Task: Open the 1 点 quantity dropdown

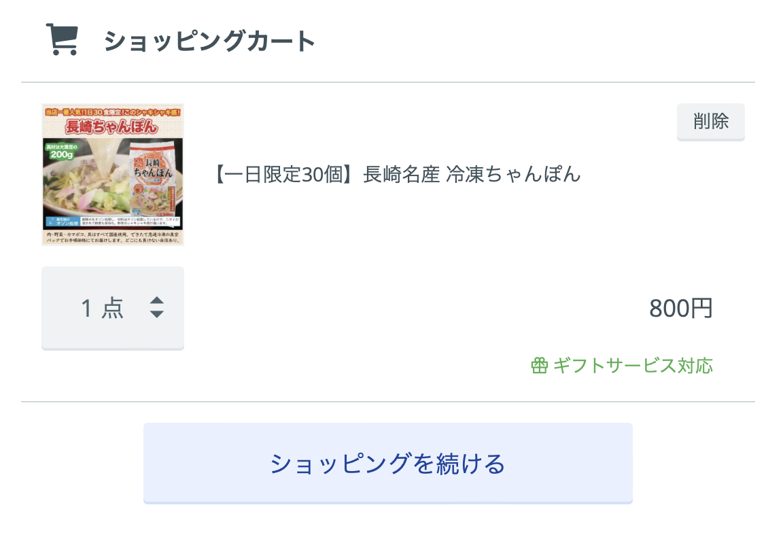Action: (x=113, y=308)
